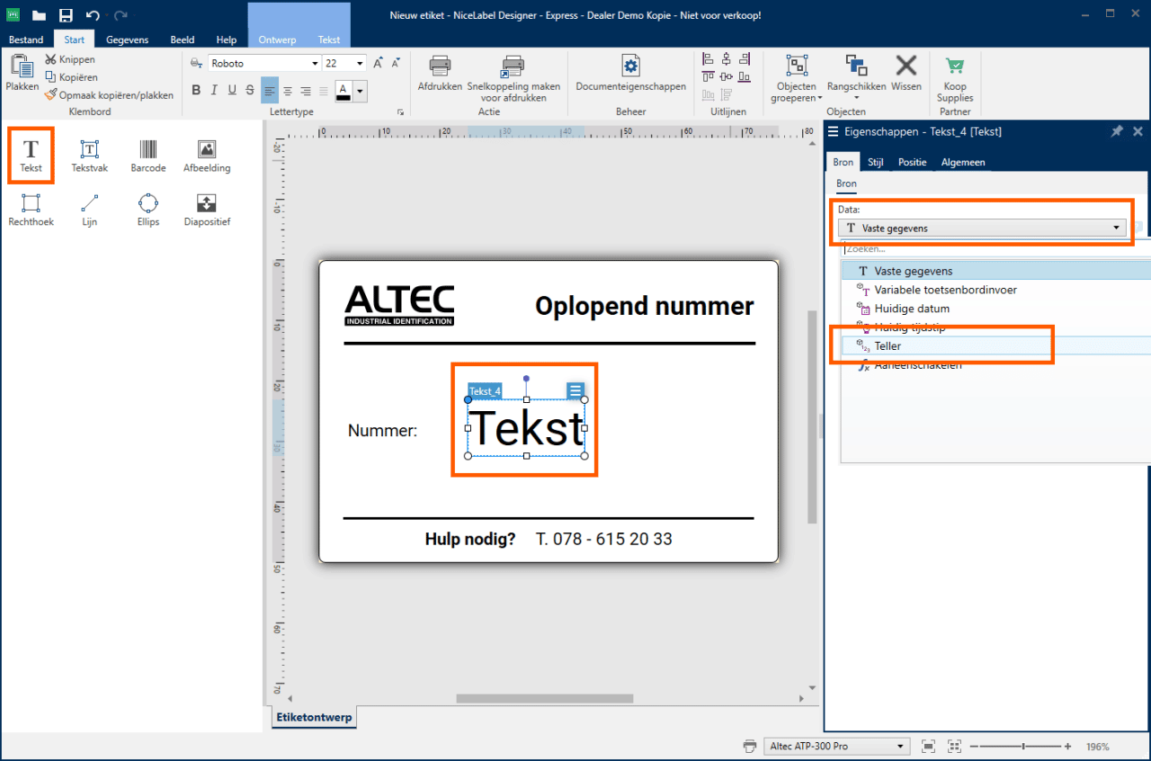The height and width of the screenshot is (761, 1151).
Task: Open the Ontwerp contextual tab
Action: coord(277,40)
